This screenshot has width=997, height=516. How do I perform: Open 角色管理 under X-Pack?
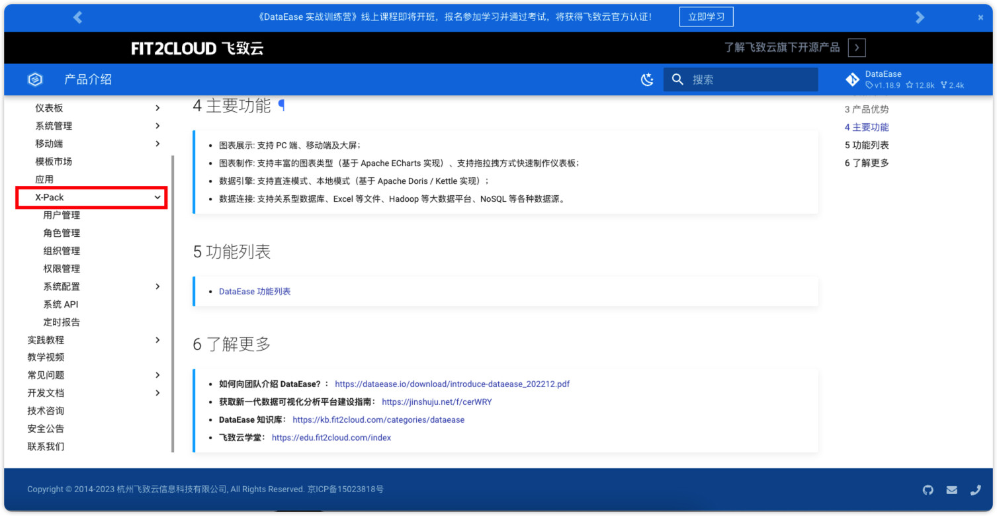(x=62, y=233)
